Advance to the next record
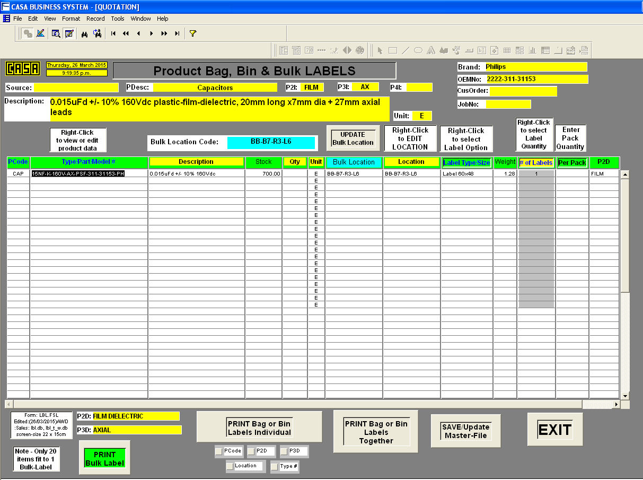Image resolution: width=643 pixels, height=480 pixels. [152, 33]
